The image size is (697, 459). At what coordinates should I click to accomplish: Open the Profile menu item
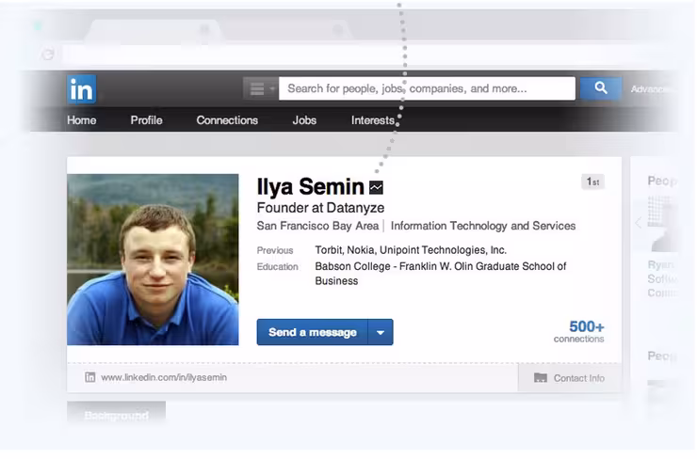coord(146,120)
